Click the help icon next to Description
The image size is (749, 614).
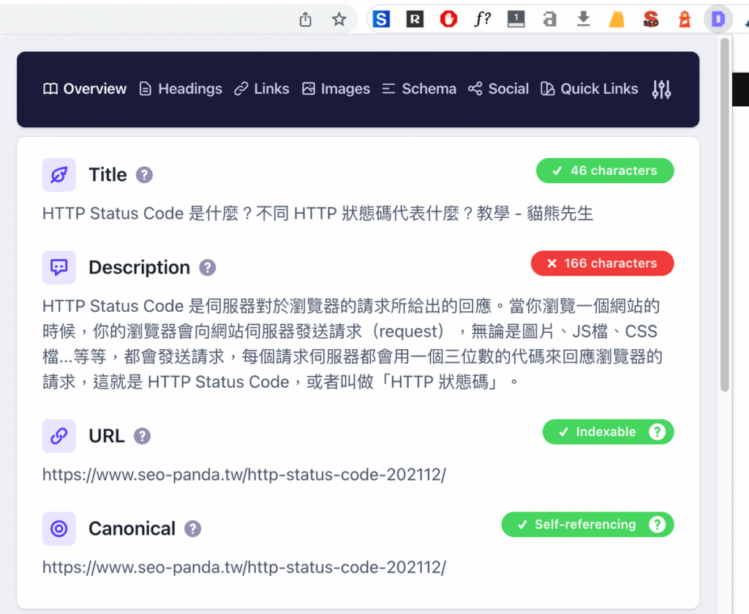pyautogui.click(x=207, y=268)
